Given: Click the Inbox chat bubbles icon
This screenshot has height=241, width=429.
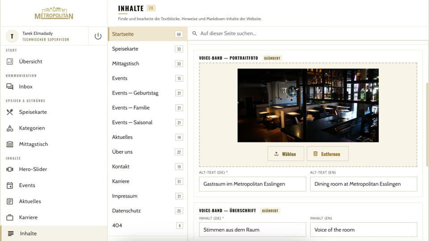Looking at the screenshot, I should [10, 87].
